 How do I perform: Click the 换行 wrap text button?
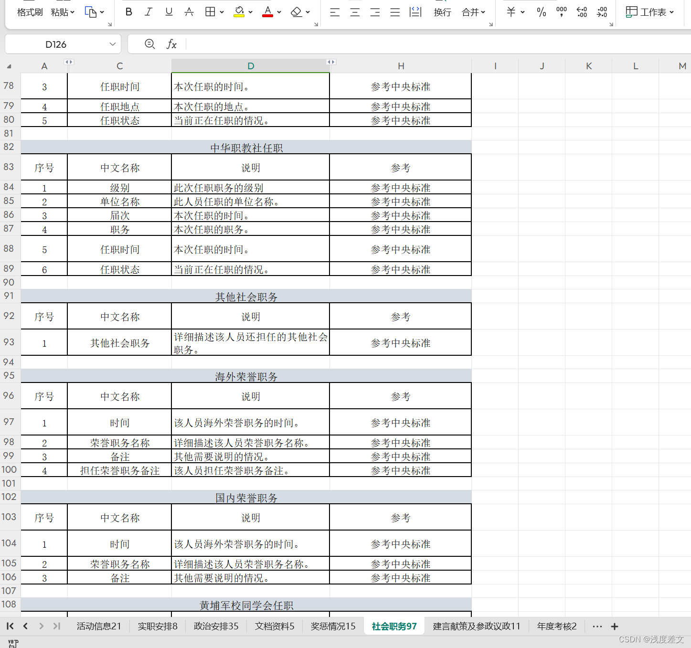(x=442, y=12)
